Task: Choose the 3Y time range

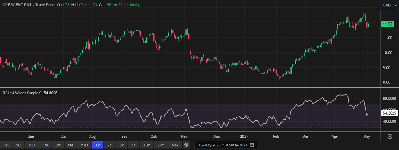Action: [122, 145]
